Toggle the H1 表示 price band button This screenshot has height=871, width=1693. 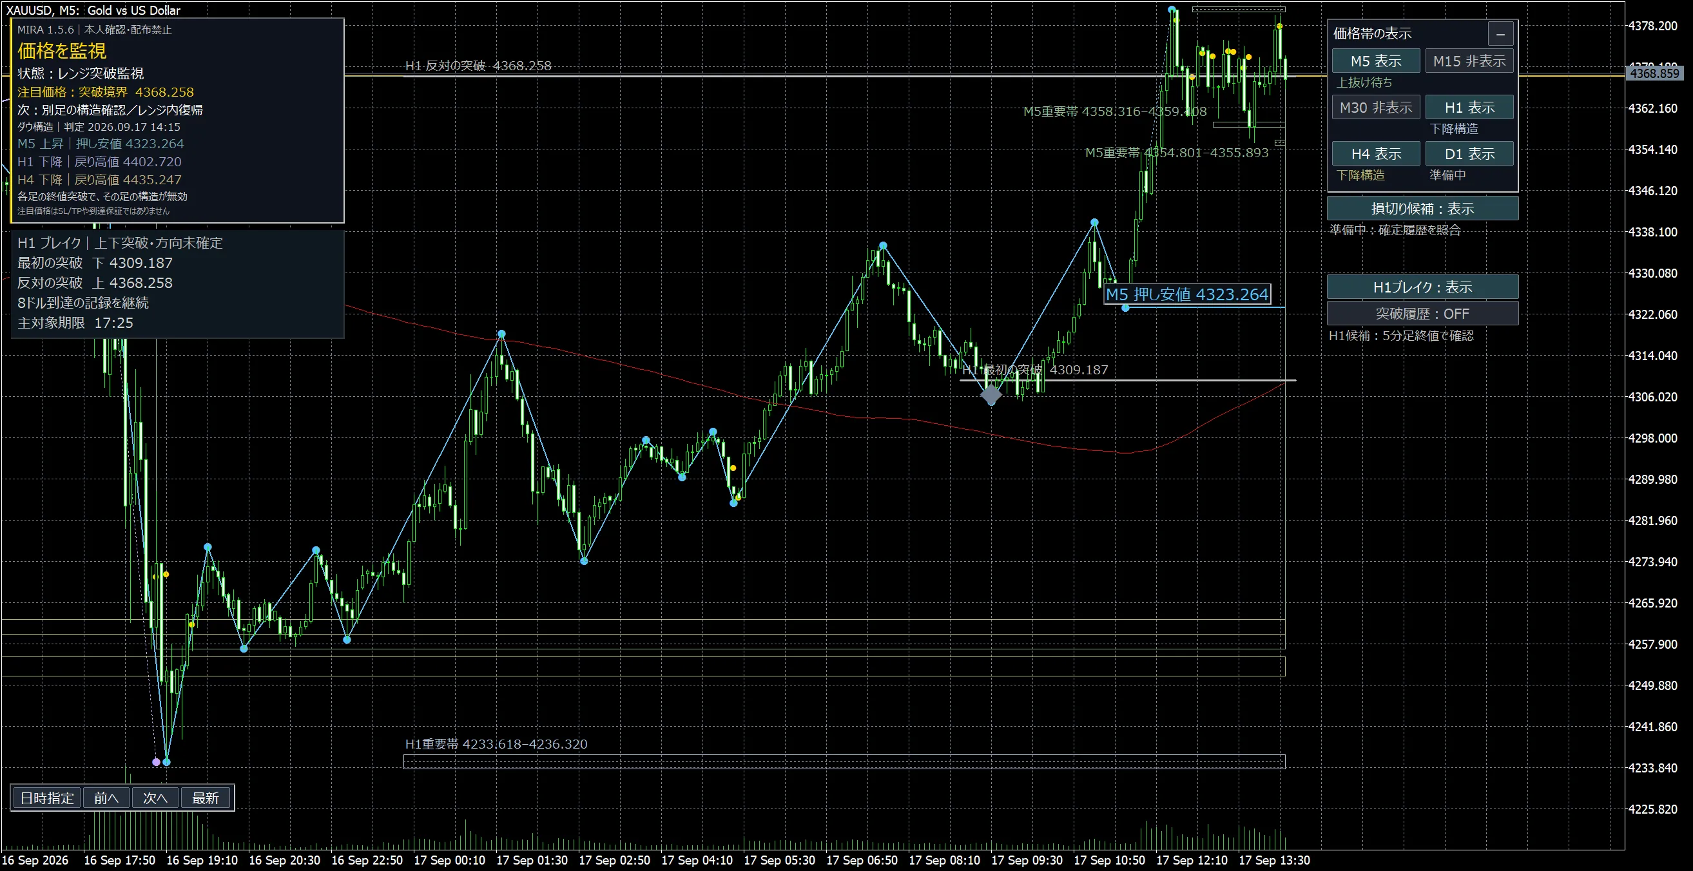[1469, 107]
